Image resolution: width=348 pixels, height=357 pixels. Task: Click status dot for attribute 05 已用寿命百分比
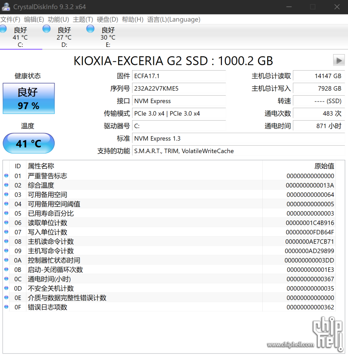coord(6,213)
